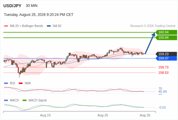Click the MA 20 Bollinger Bands legend swatch

[x=6, y=26]
